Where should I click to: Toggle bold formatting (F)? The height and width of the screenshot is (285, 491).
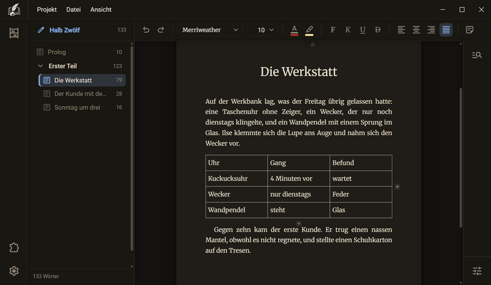tap(333, 29)
